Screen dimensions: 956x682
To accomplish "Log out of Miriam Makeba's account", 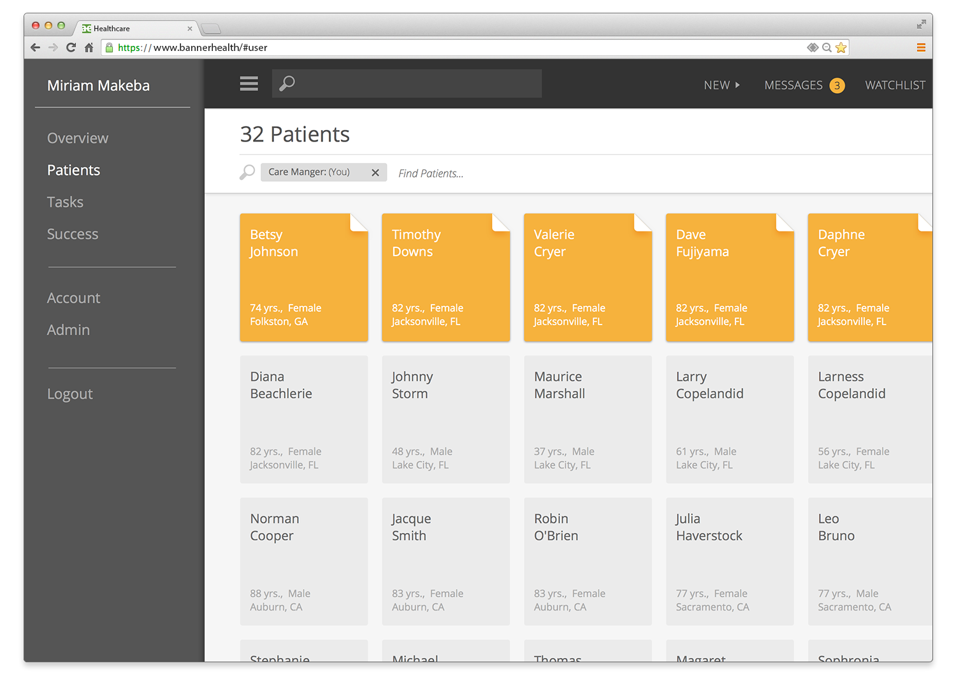I will click(x=69, y=394).
